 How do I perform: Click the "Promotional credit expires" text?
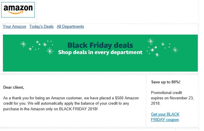pyautogui.click(x=167, y=93)
